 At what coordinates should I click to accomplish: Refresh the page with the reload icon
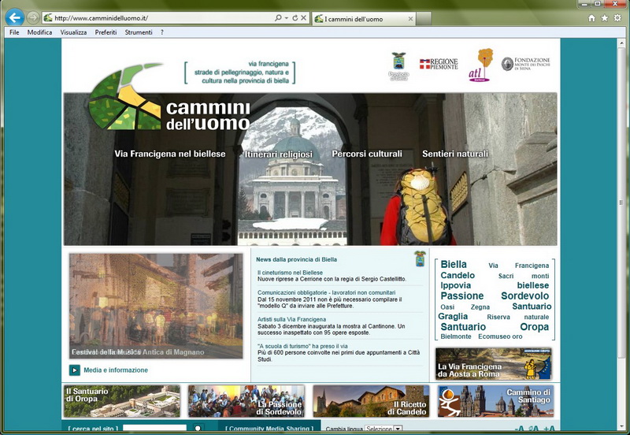tap(295, 17)
